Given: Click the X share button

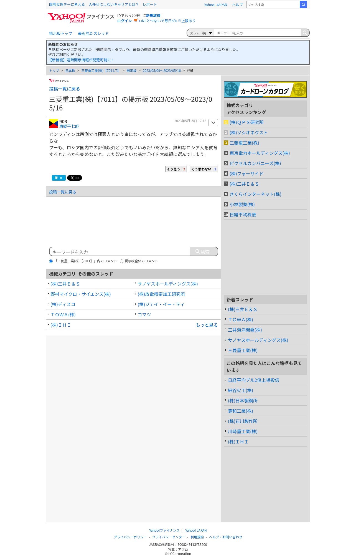Looking at the screenshot, I should coord(75,178).
